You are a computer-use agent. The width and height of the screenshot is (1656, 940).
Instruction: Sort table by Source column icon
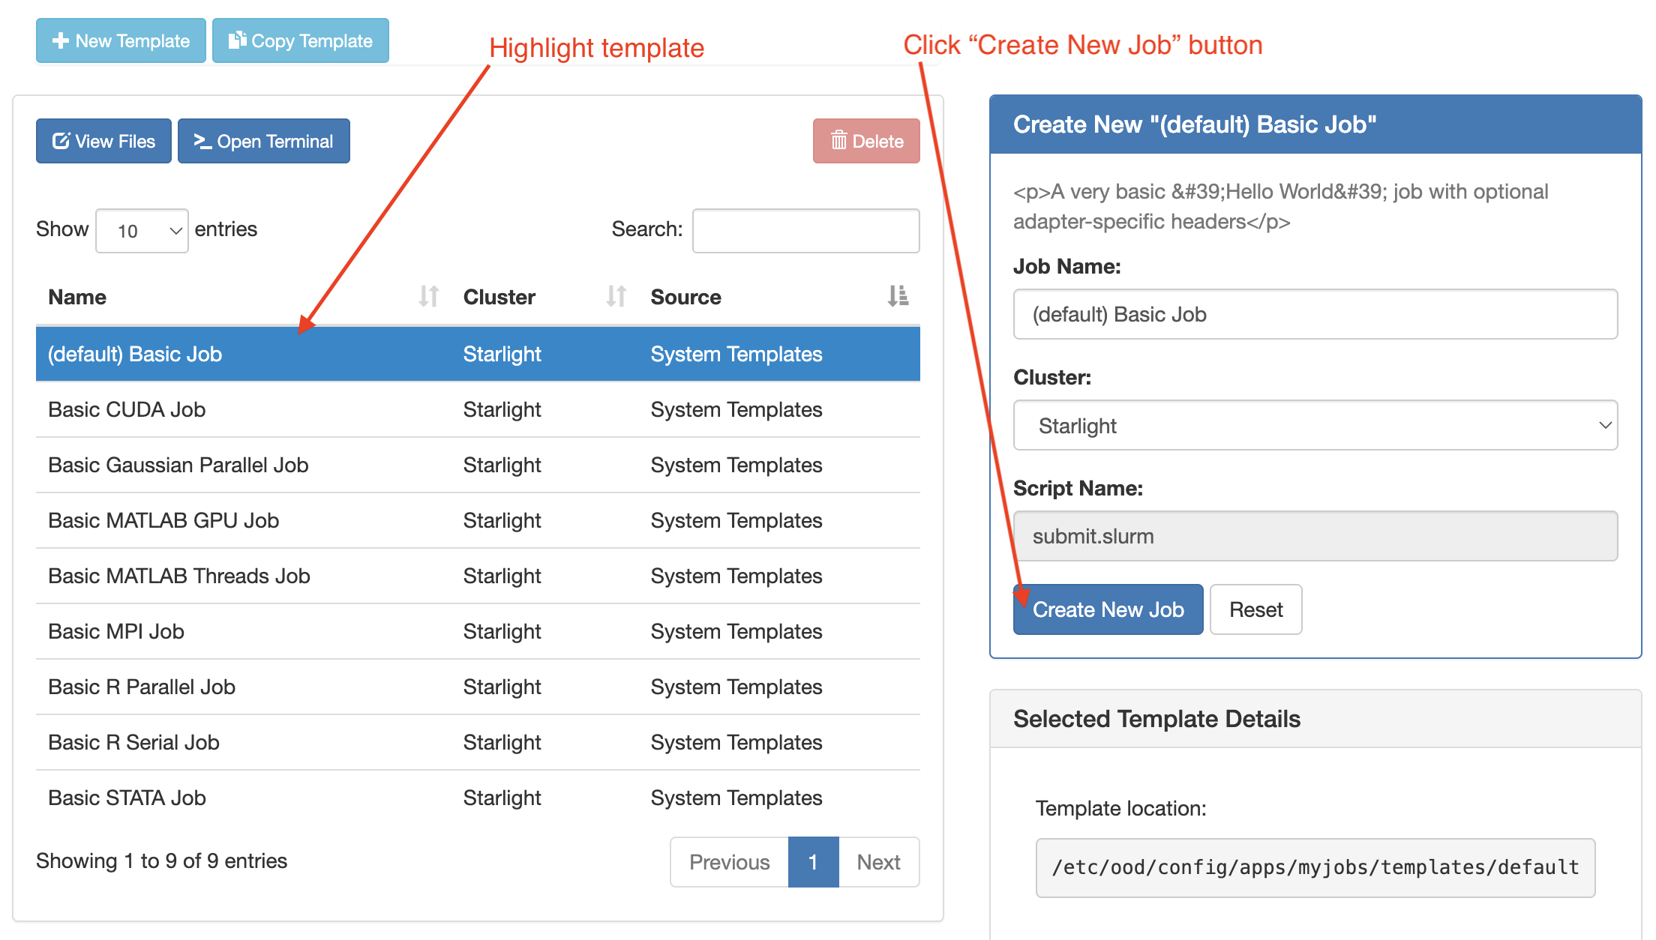[898, 297]
